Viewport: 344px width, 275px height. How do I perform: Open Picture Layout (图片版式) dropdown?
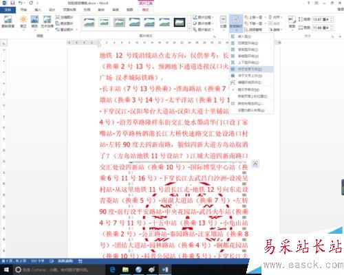pyautogui.click(x=203, y=30)
